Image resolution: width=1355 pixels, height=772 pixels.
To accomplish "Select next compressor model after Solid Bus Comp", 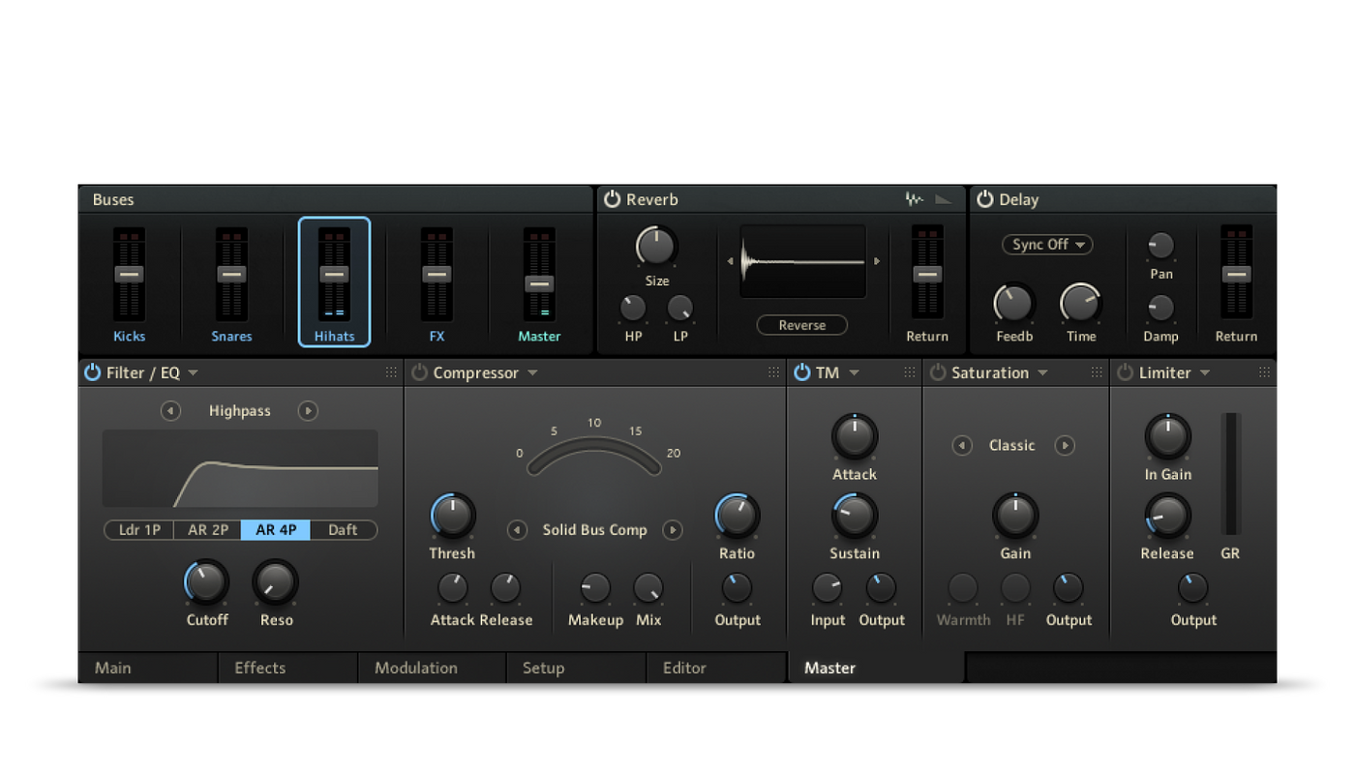I will [x=673, y=530].
